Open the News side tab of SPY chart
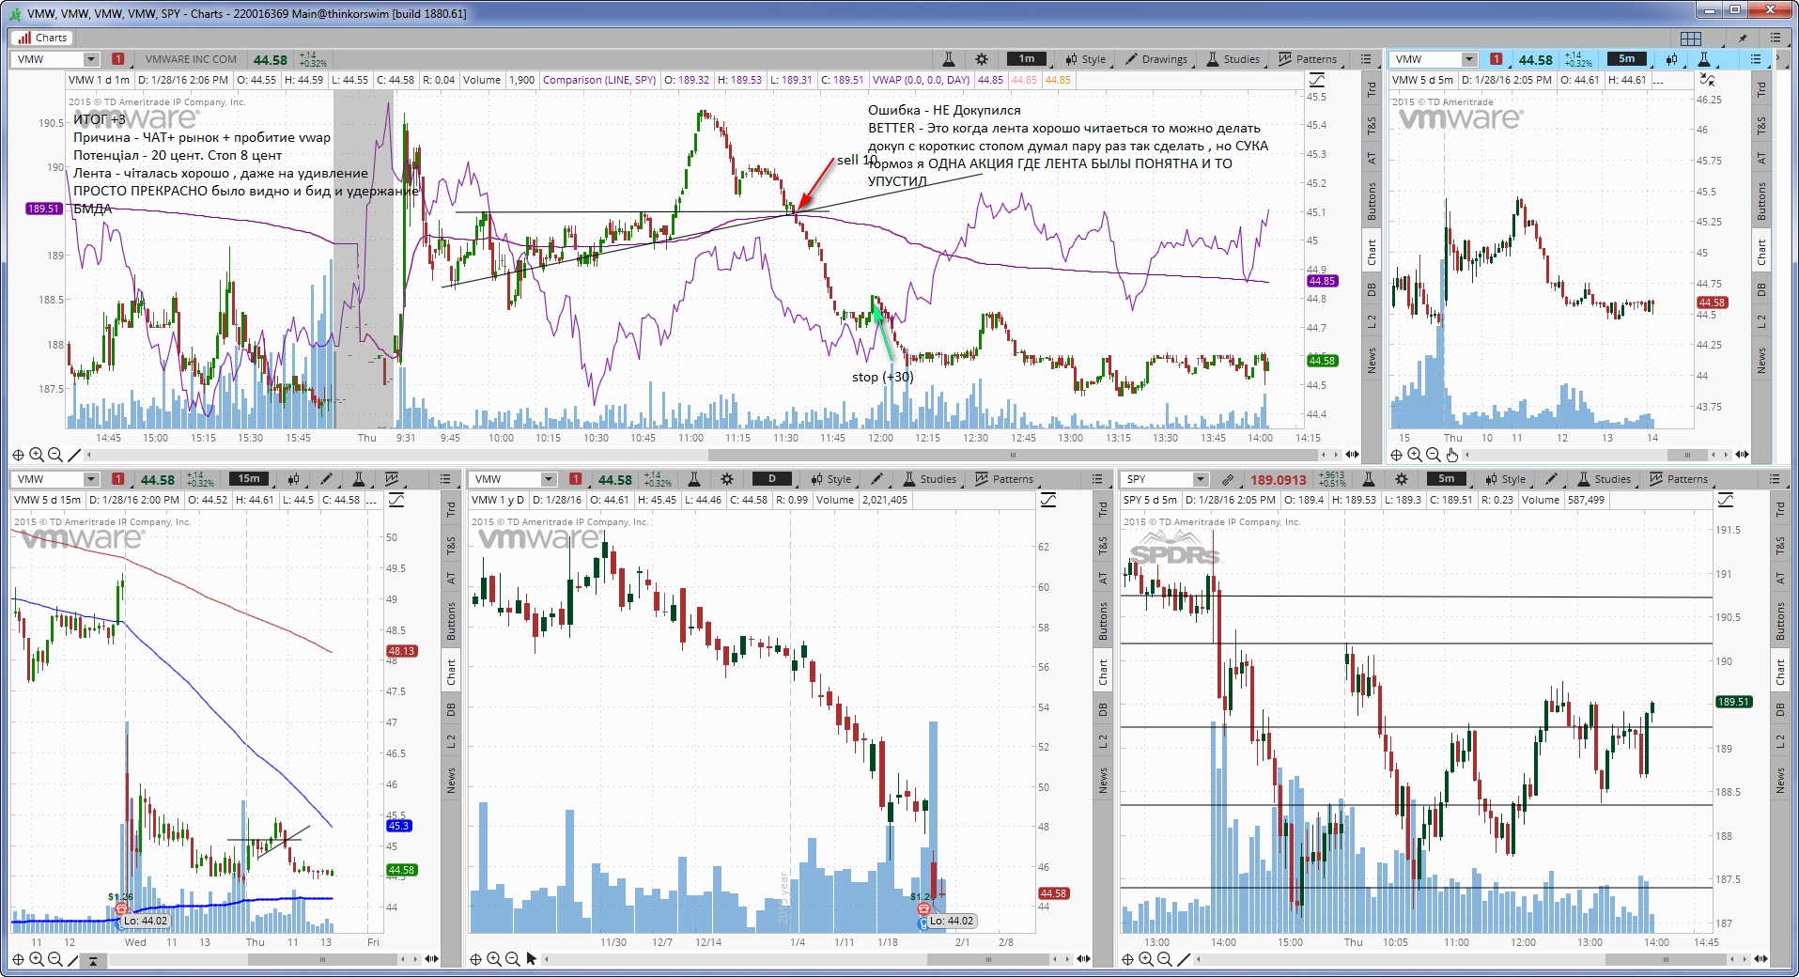This screenshot has width=1799, height=977. pyautogui.click(x=1780, y=779)
